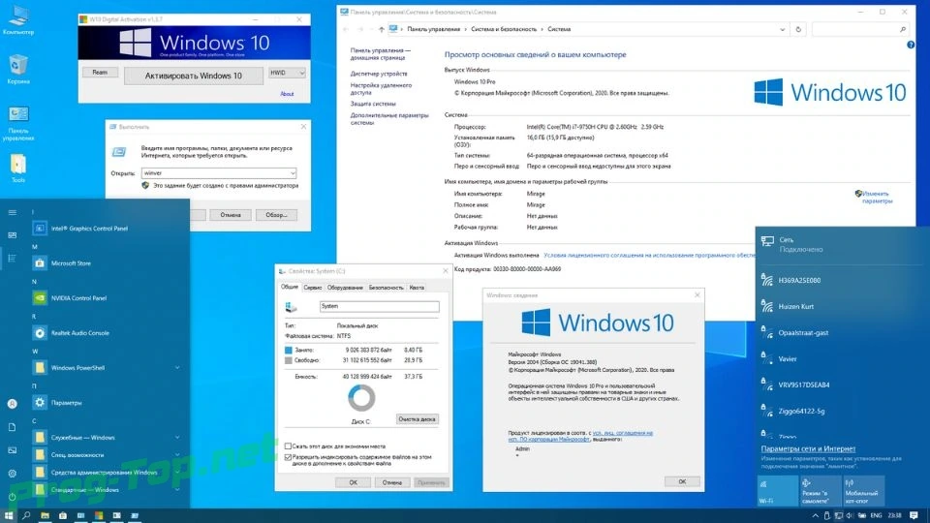
Task: Click Обзор... button in Run dialog
Action: tap(276, 215)
